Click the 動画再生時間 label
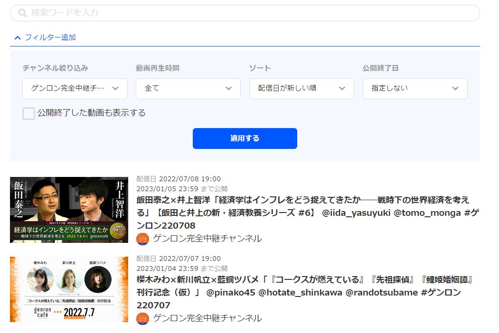The width and height of the screenshot is (499, 333). click(158, 68)
